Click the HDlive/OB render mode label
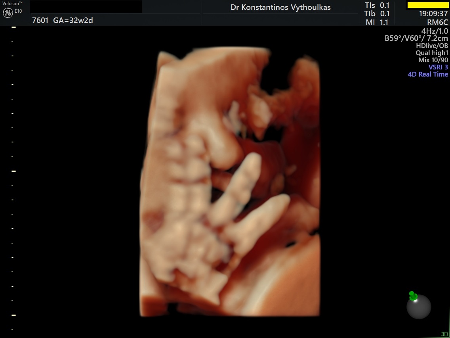Screen dimensions: 450x338 pos(432,46)
